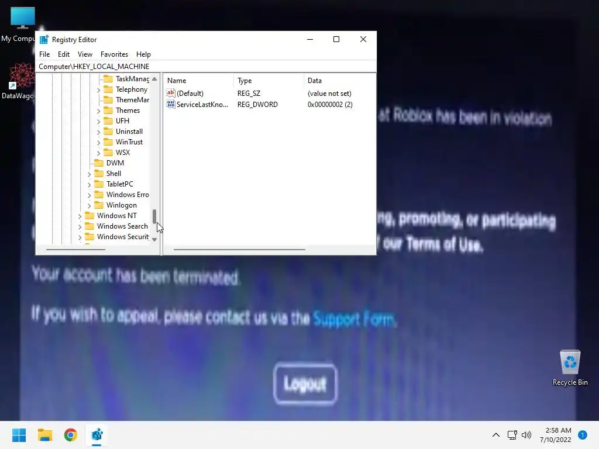Viewport: 599px width, 449px height.
Task: Select the TabletPC tree entry
Action: point(119,184)
